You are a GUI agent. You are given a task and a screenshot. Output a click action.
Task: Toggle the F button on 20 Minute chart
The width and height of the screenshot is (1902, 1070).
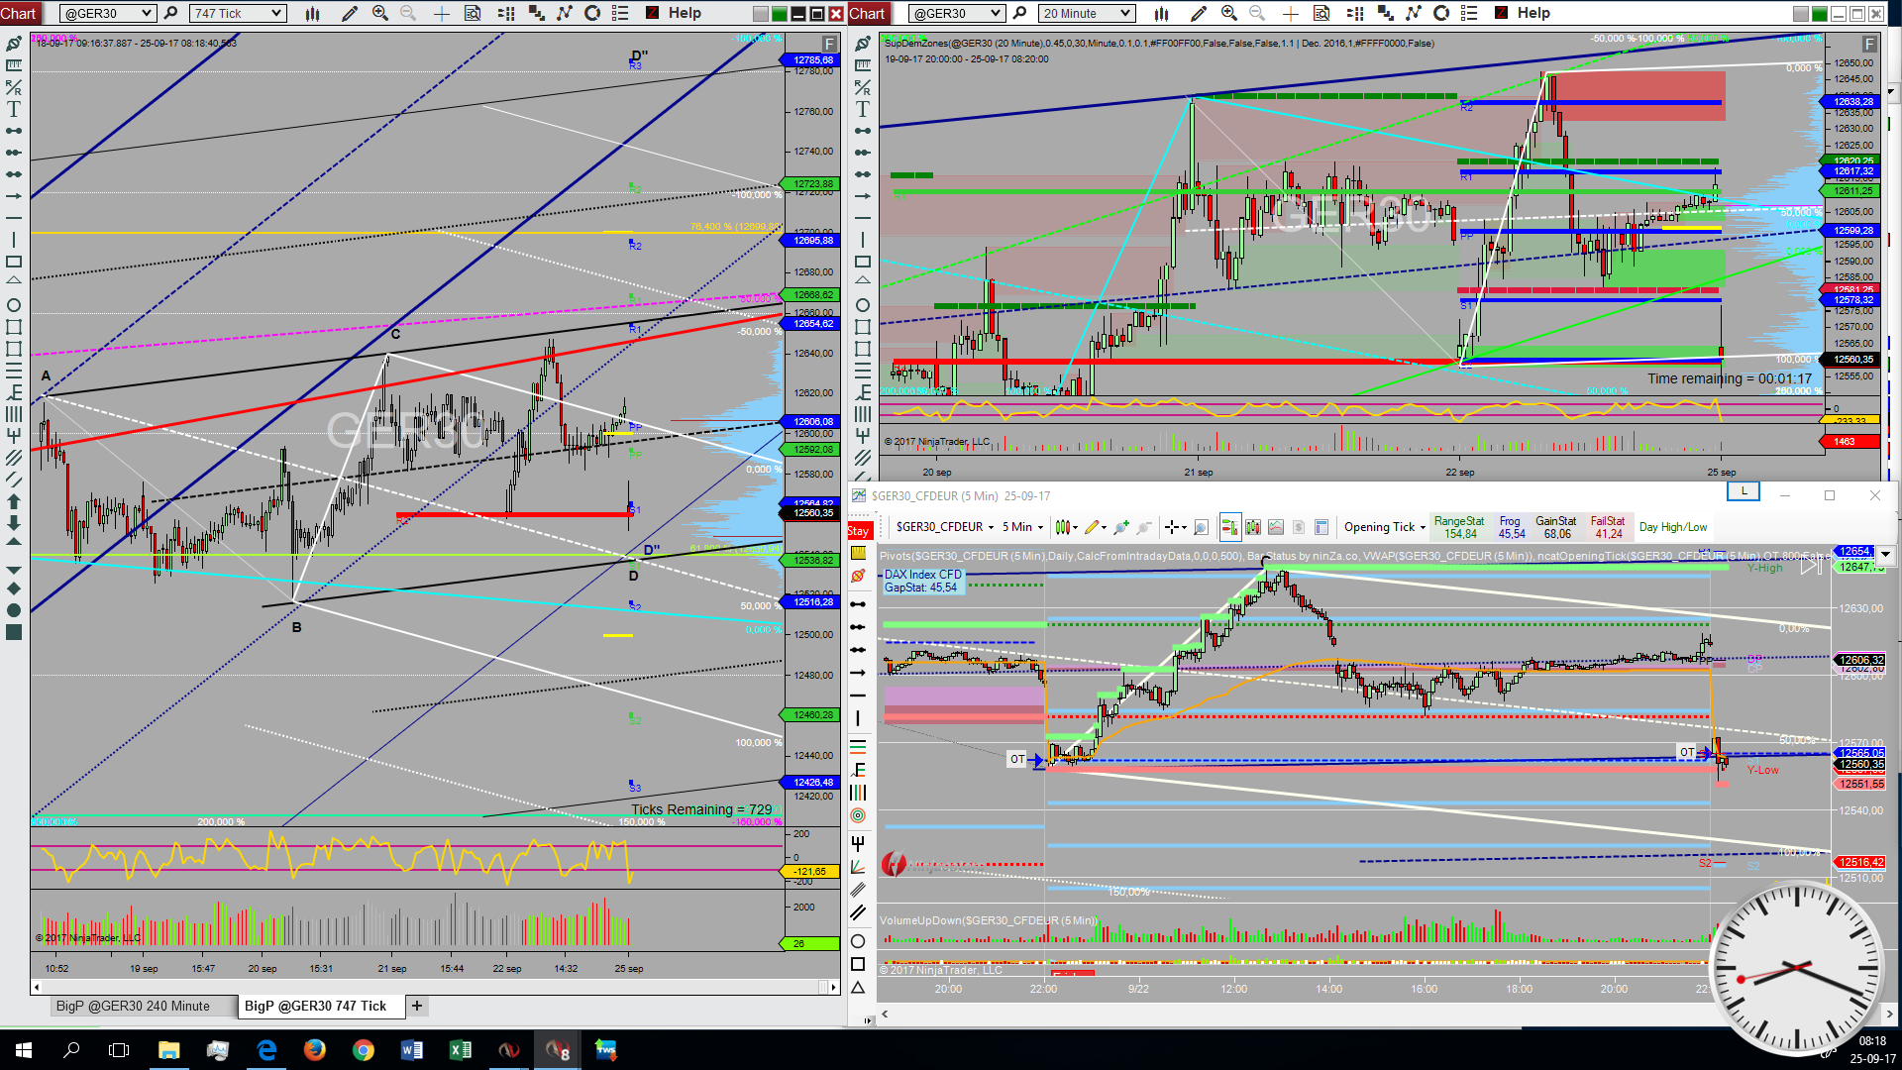(1869, 44)
